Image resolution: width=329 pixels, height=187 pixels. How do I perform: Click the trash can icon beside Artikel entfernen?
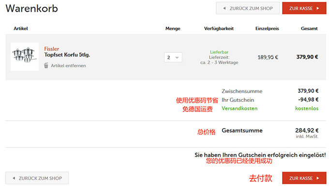pos(46,65)
